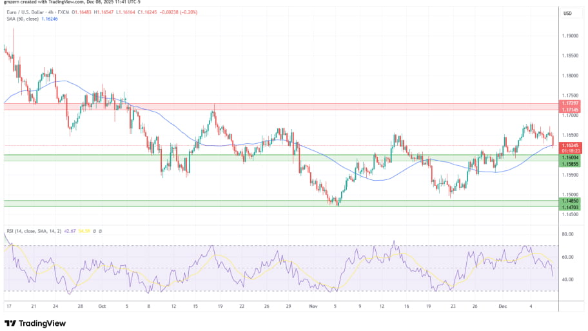
Task: Click the Nov label on time axis
Action: click(x=313, y=306)
